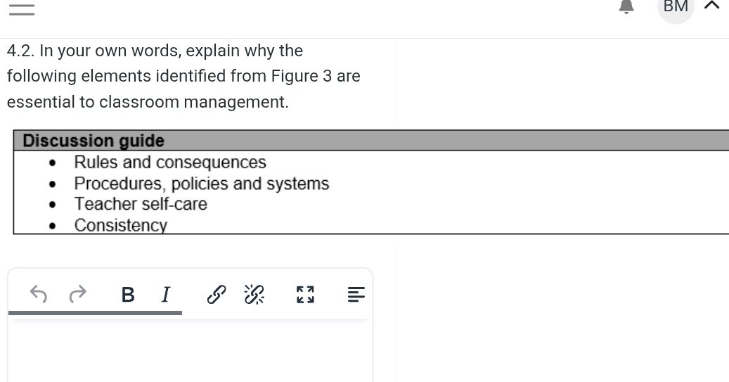729x382 pixels.
Task: Click the BM user avatar
Action: point(676,8)
